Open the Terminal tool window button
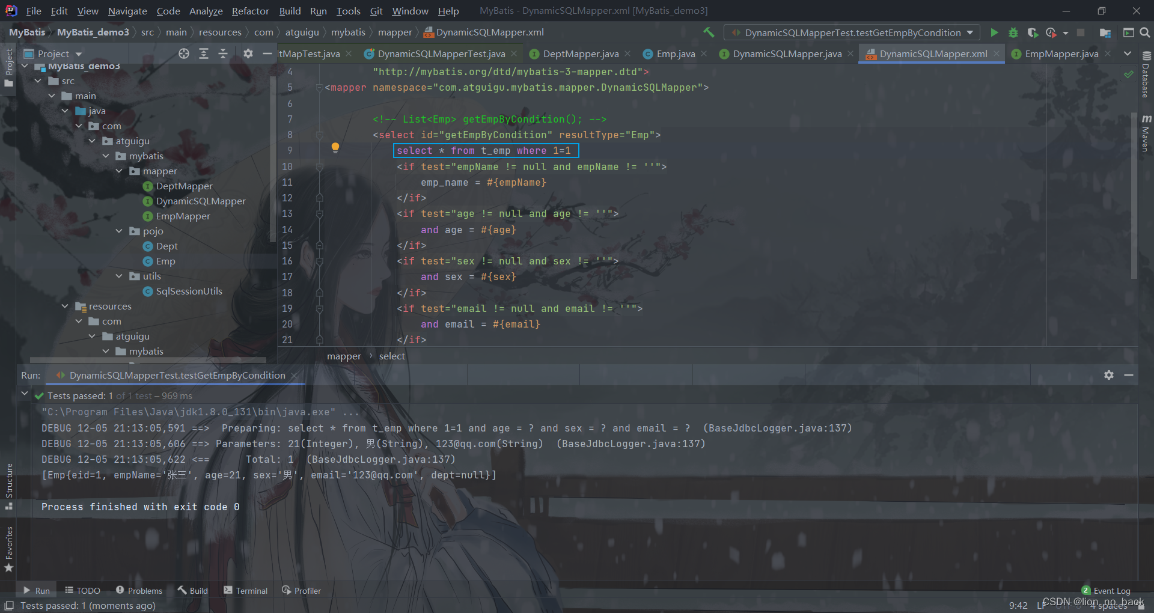The image size is (1154, 613). tap(245, 591)
